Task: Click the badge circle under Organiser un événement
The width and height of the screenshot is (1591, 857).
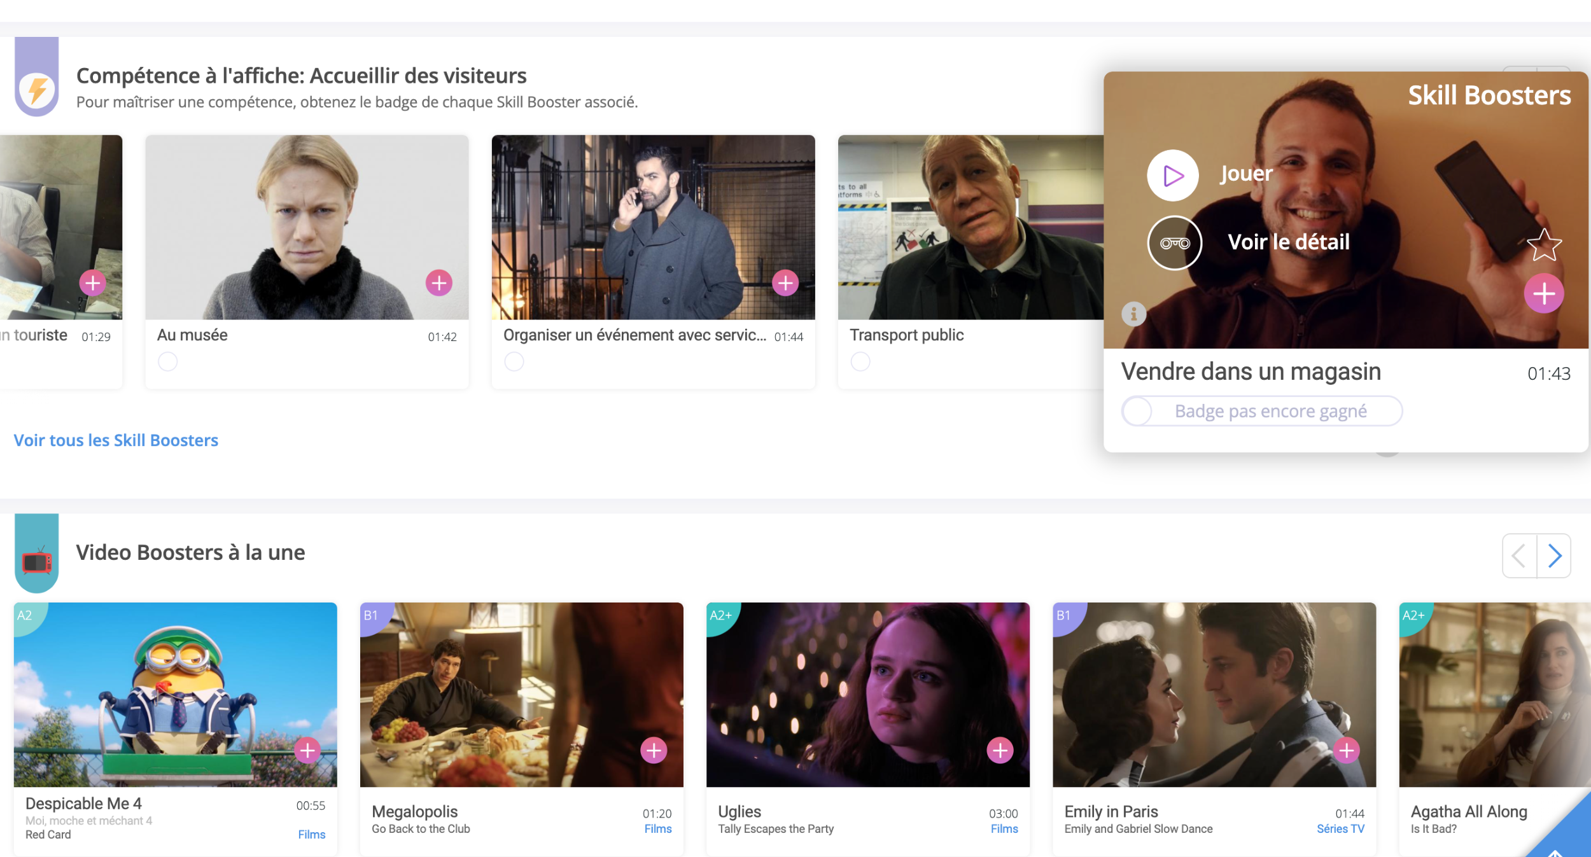Action: point(514,361)
